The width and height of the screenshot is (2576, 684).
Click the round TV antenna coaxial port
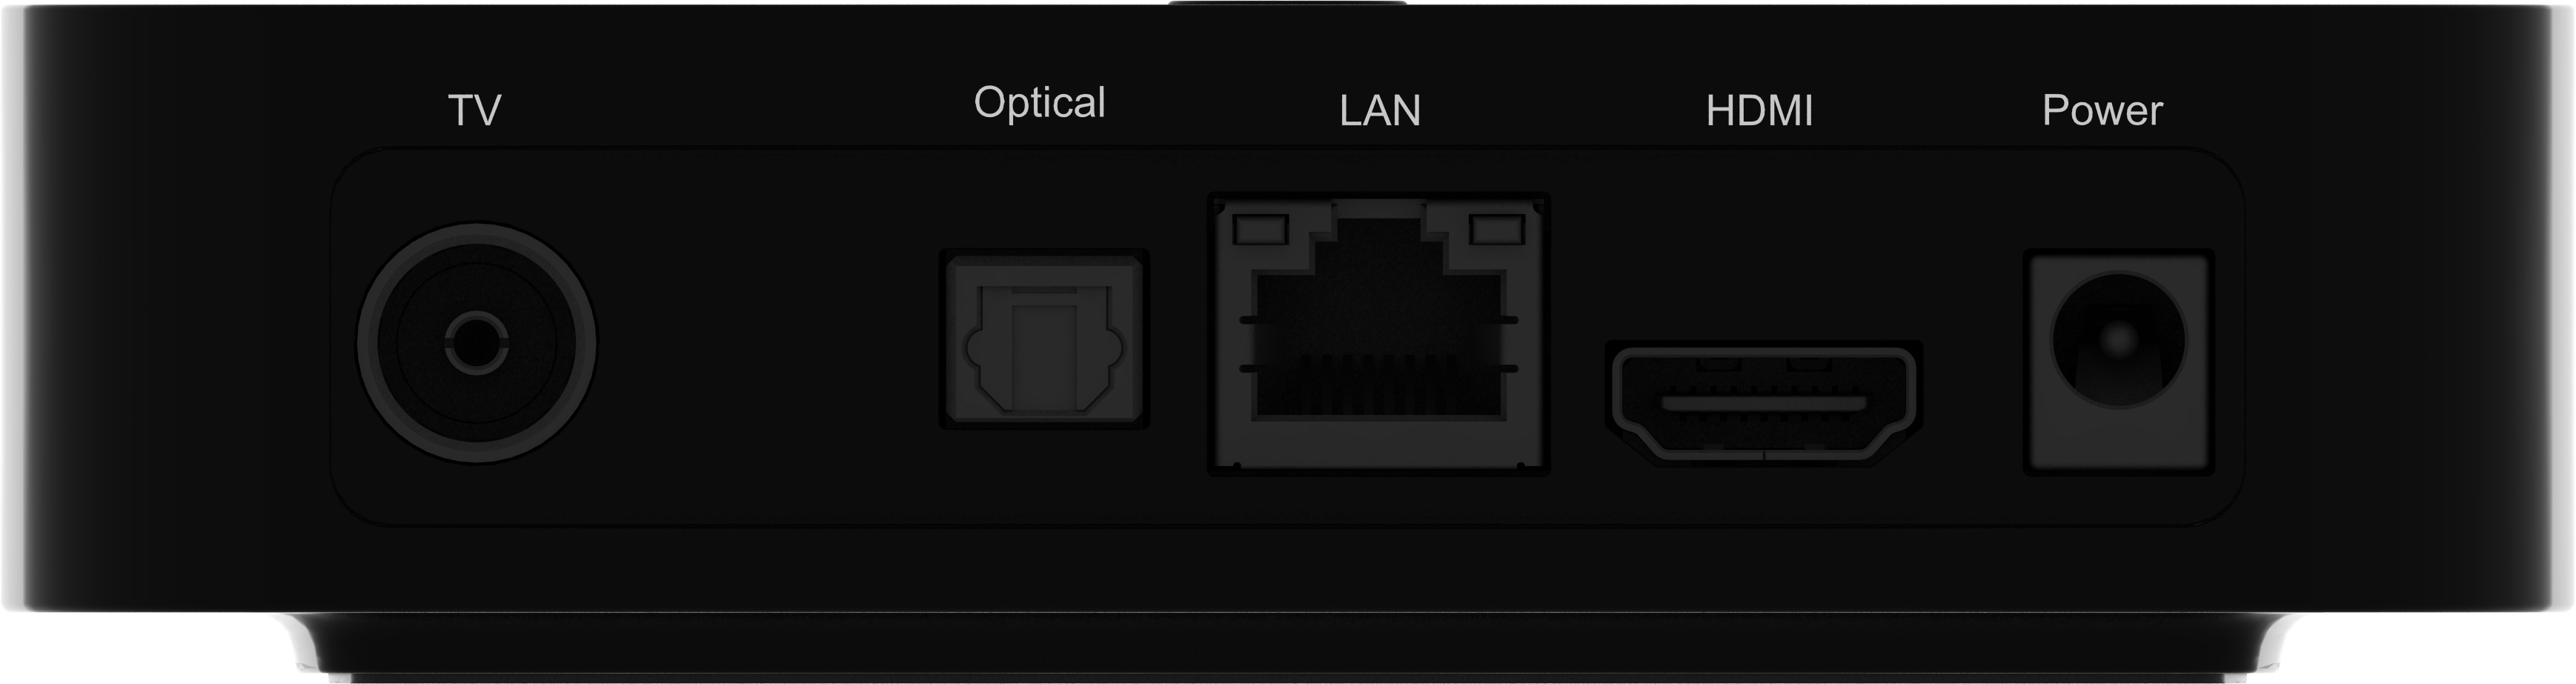(x=476, y=343)
